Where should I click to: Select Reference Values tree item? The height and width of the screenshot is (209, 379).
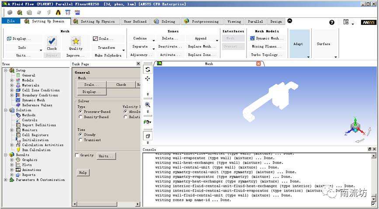pos(37,105)
